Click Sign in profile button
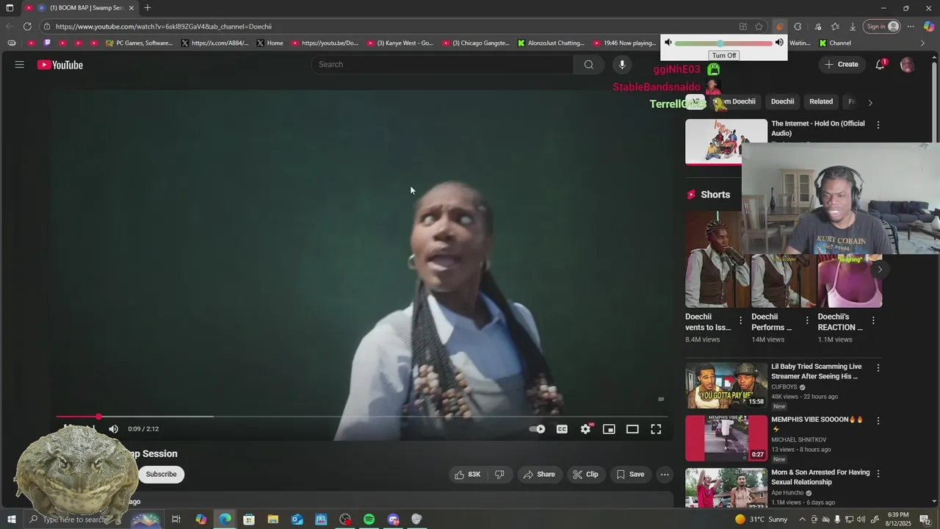Viewport: 940px width, 529px height. [x=882, y=26]
